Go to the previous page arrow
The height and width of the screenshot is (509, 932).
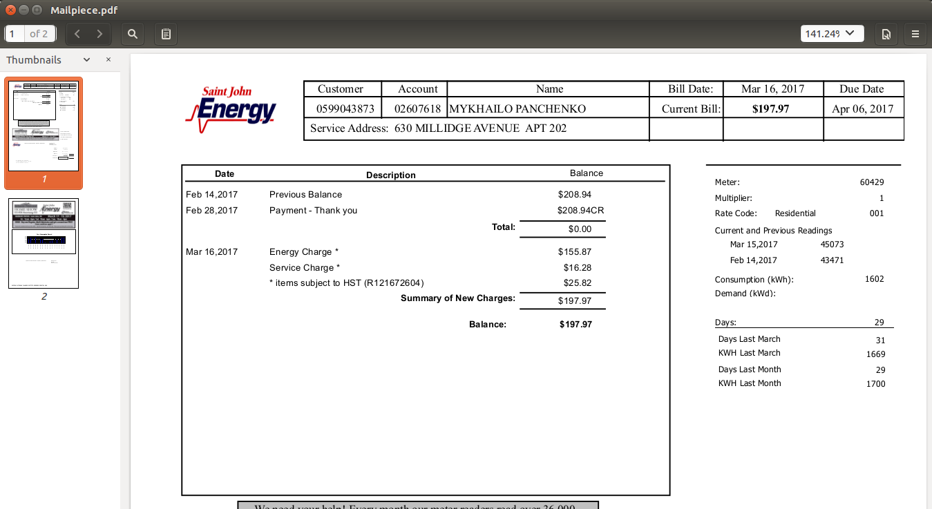[x=77, y=34]
